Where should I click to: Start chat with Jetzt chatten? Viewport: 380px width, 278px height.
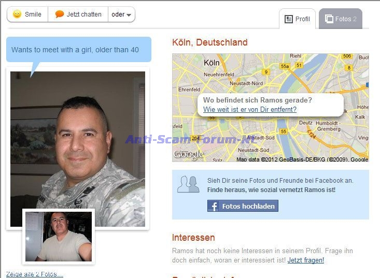point(78,14)
